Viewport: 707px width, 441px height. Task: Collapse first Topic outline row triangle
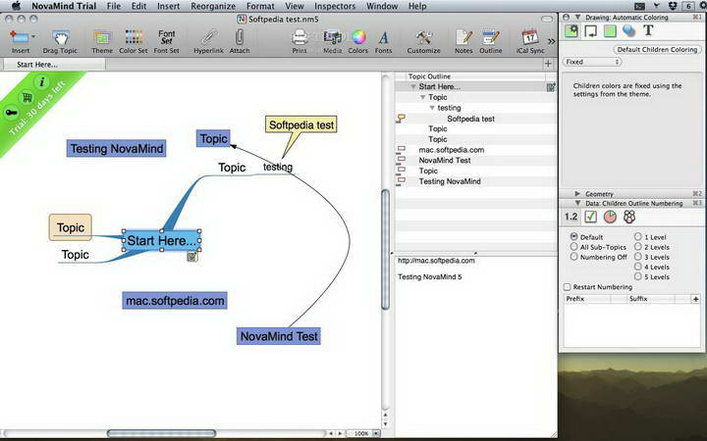422,97
